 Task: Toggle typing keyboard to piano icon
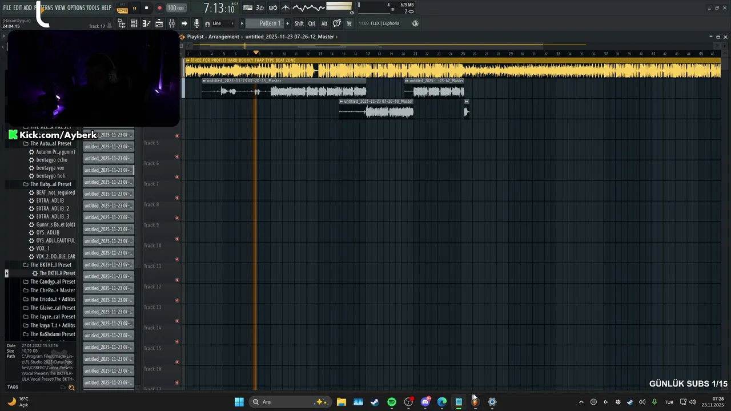coord(248,8)
